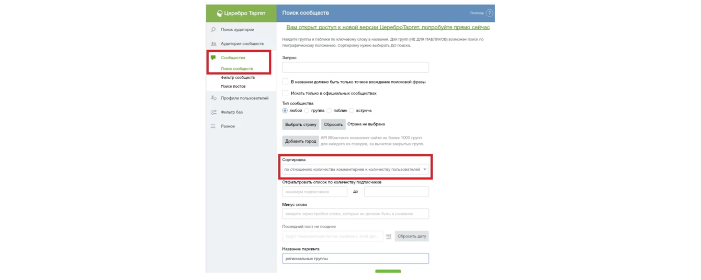Click the Аудитория сообществ people icon
This screenshot has height=280, width=701.
[213, 44]
